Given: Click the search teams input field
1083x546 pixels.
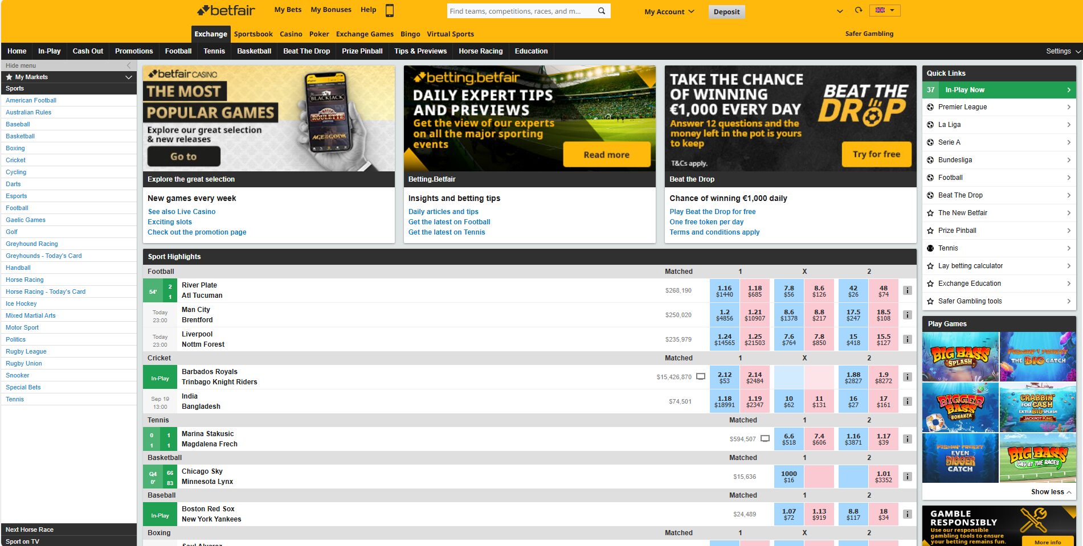Looking at the screenshot, I should [521, 11].
